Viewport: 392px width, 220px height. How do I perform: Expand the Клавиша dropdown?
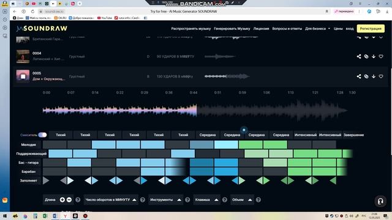(x=207, y=200)
